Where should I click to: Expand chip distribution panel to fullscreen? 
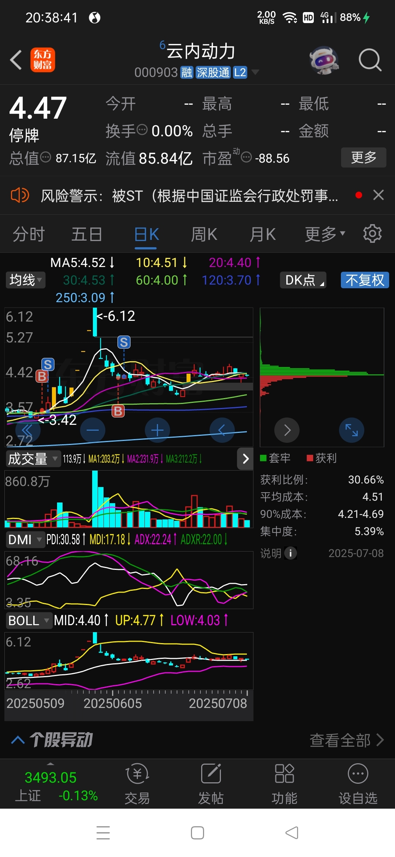pyautogui.click(x=351, y=430)
